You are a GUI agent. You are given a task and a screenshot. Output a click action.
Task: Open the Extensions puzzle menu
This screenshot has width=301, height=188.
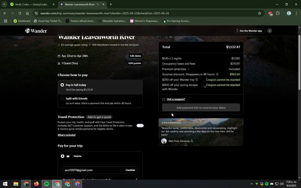(x=277, y=13)
